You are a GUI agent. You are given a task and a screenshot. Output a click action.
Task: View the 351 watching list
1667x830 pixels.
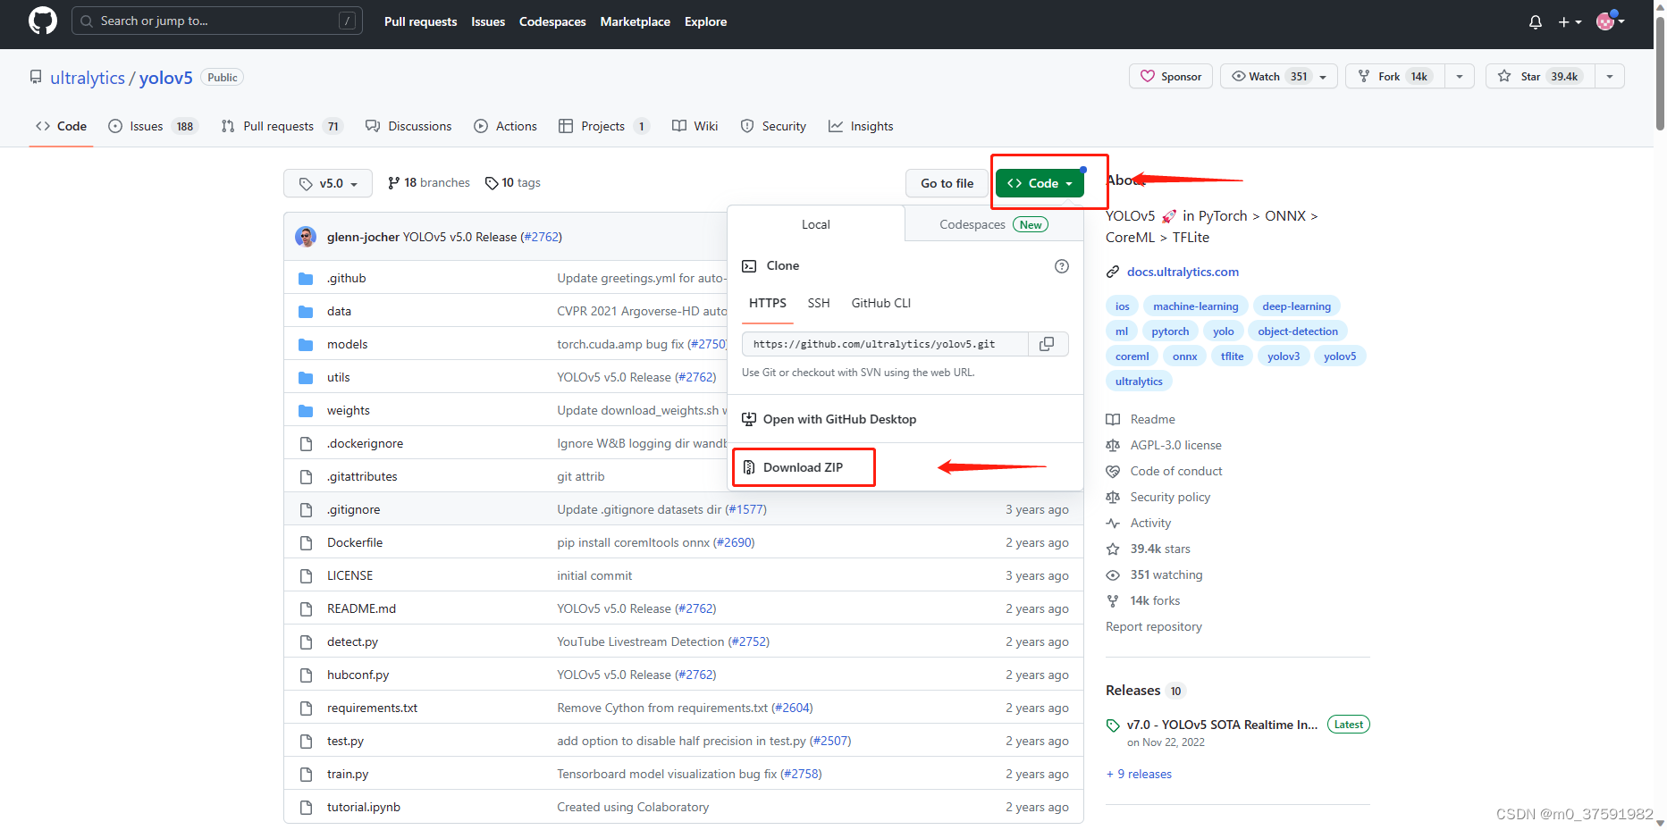(1155, 575)
